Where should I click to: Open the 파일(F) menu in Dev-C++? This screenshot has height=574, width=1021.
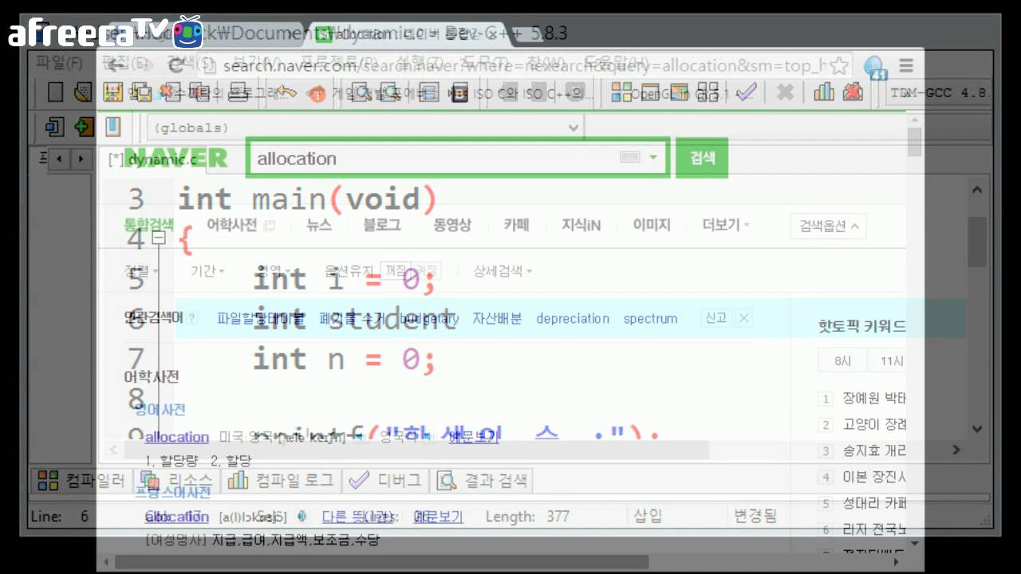(60, 61)
